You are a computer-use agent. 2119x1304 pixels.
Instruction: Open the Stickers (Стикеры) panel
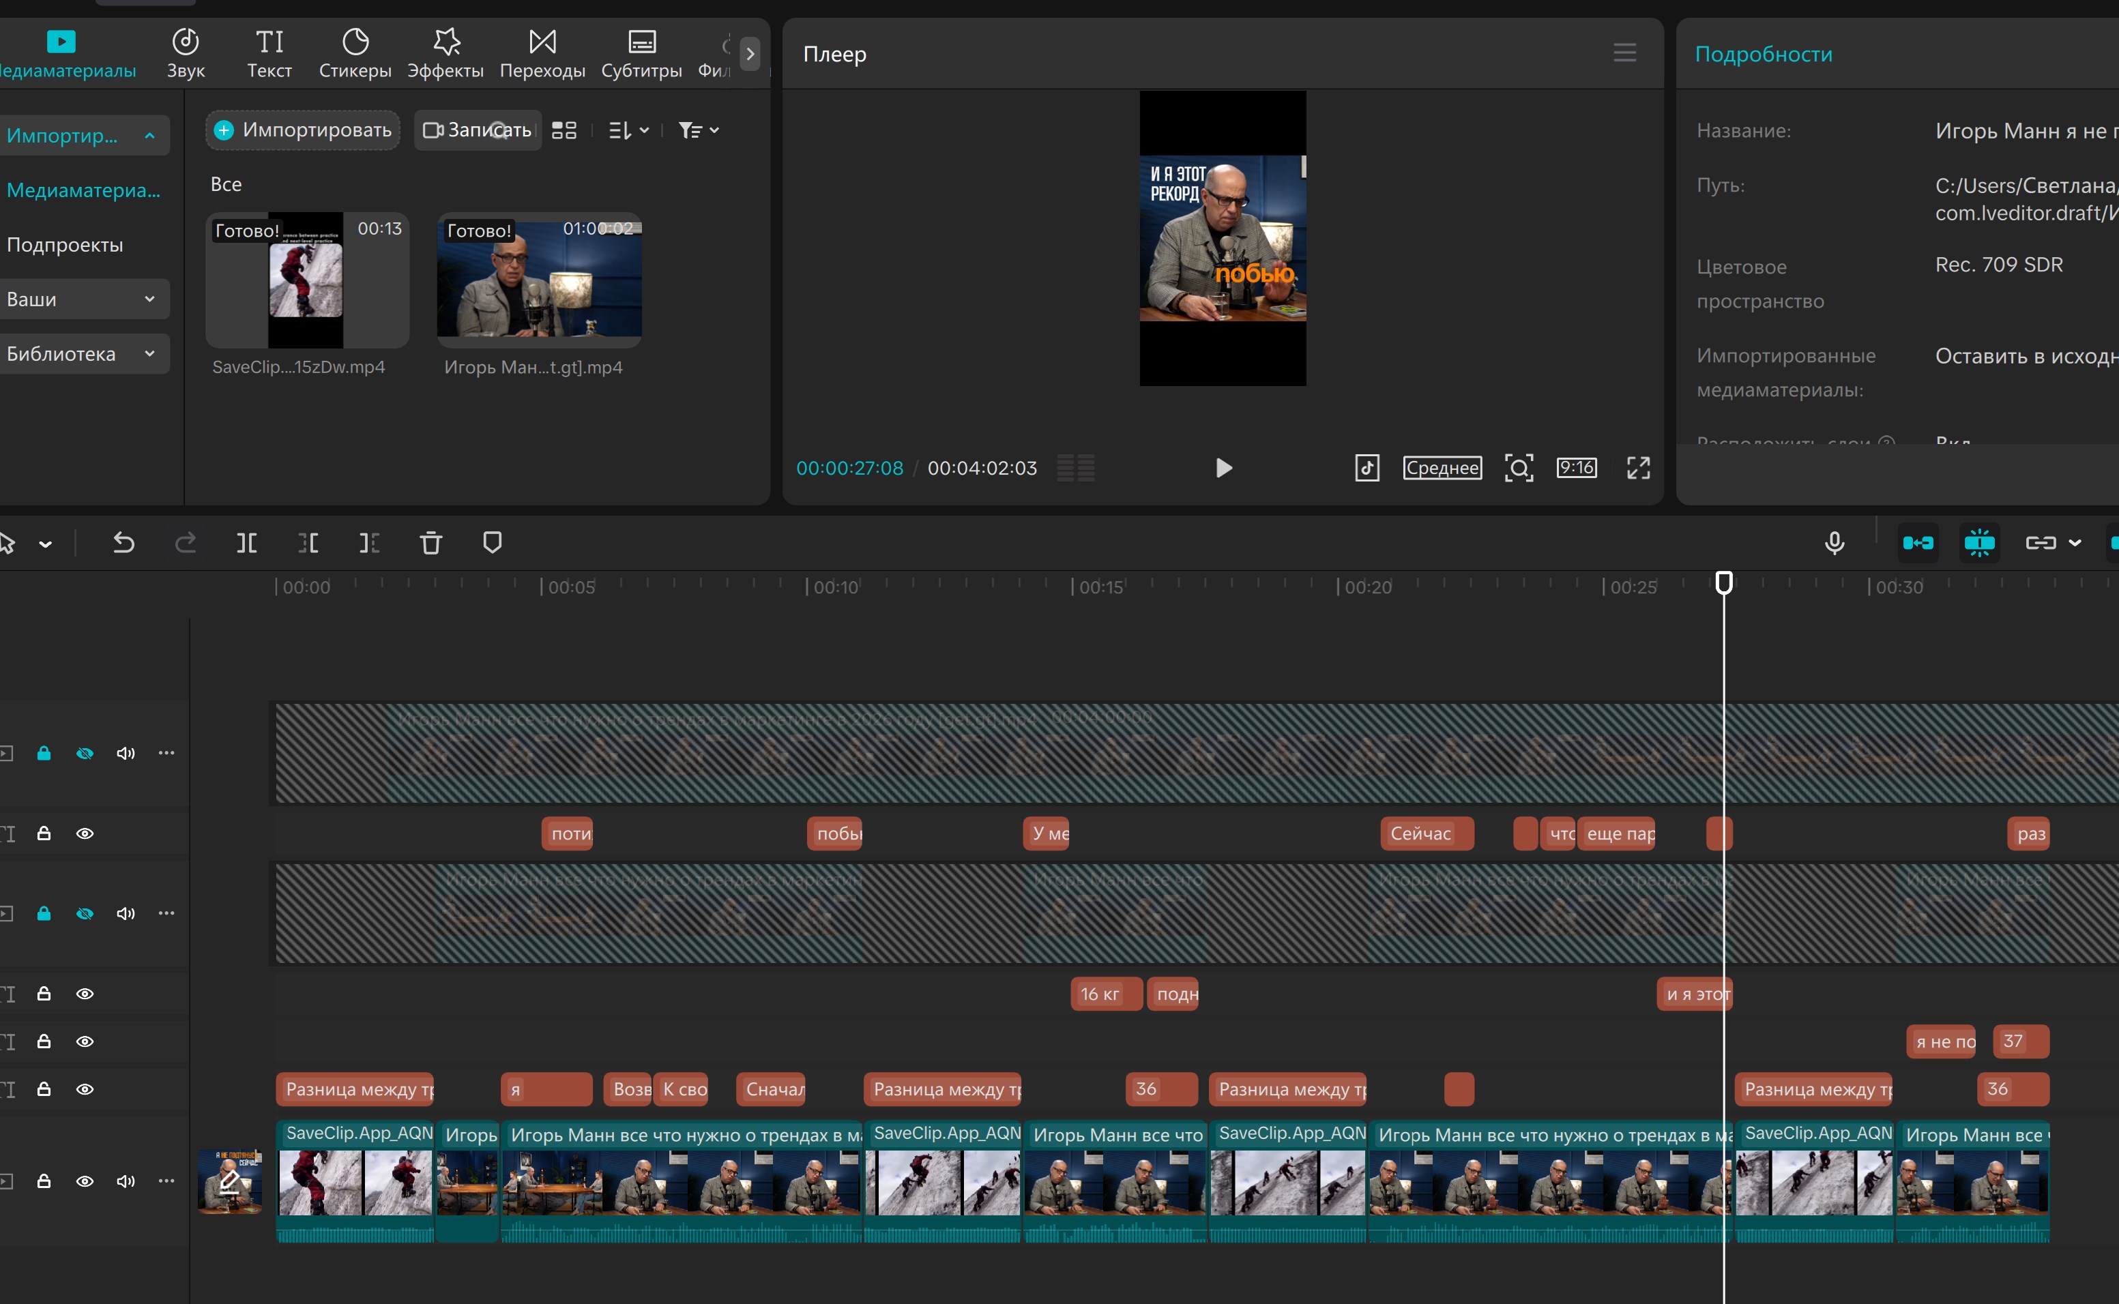[355, 53]
